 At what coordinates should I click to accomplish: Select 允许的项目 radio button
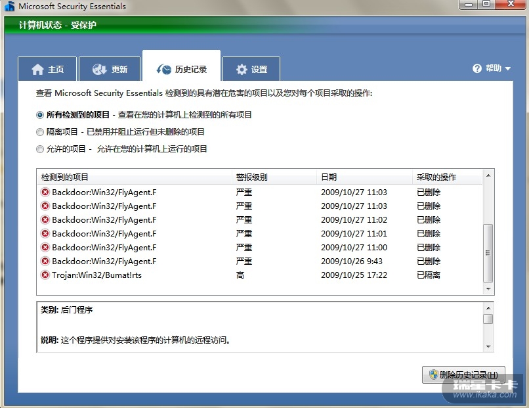tap(40, 149)
